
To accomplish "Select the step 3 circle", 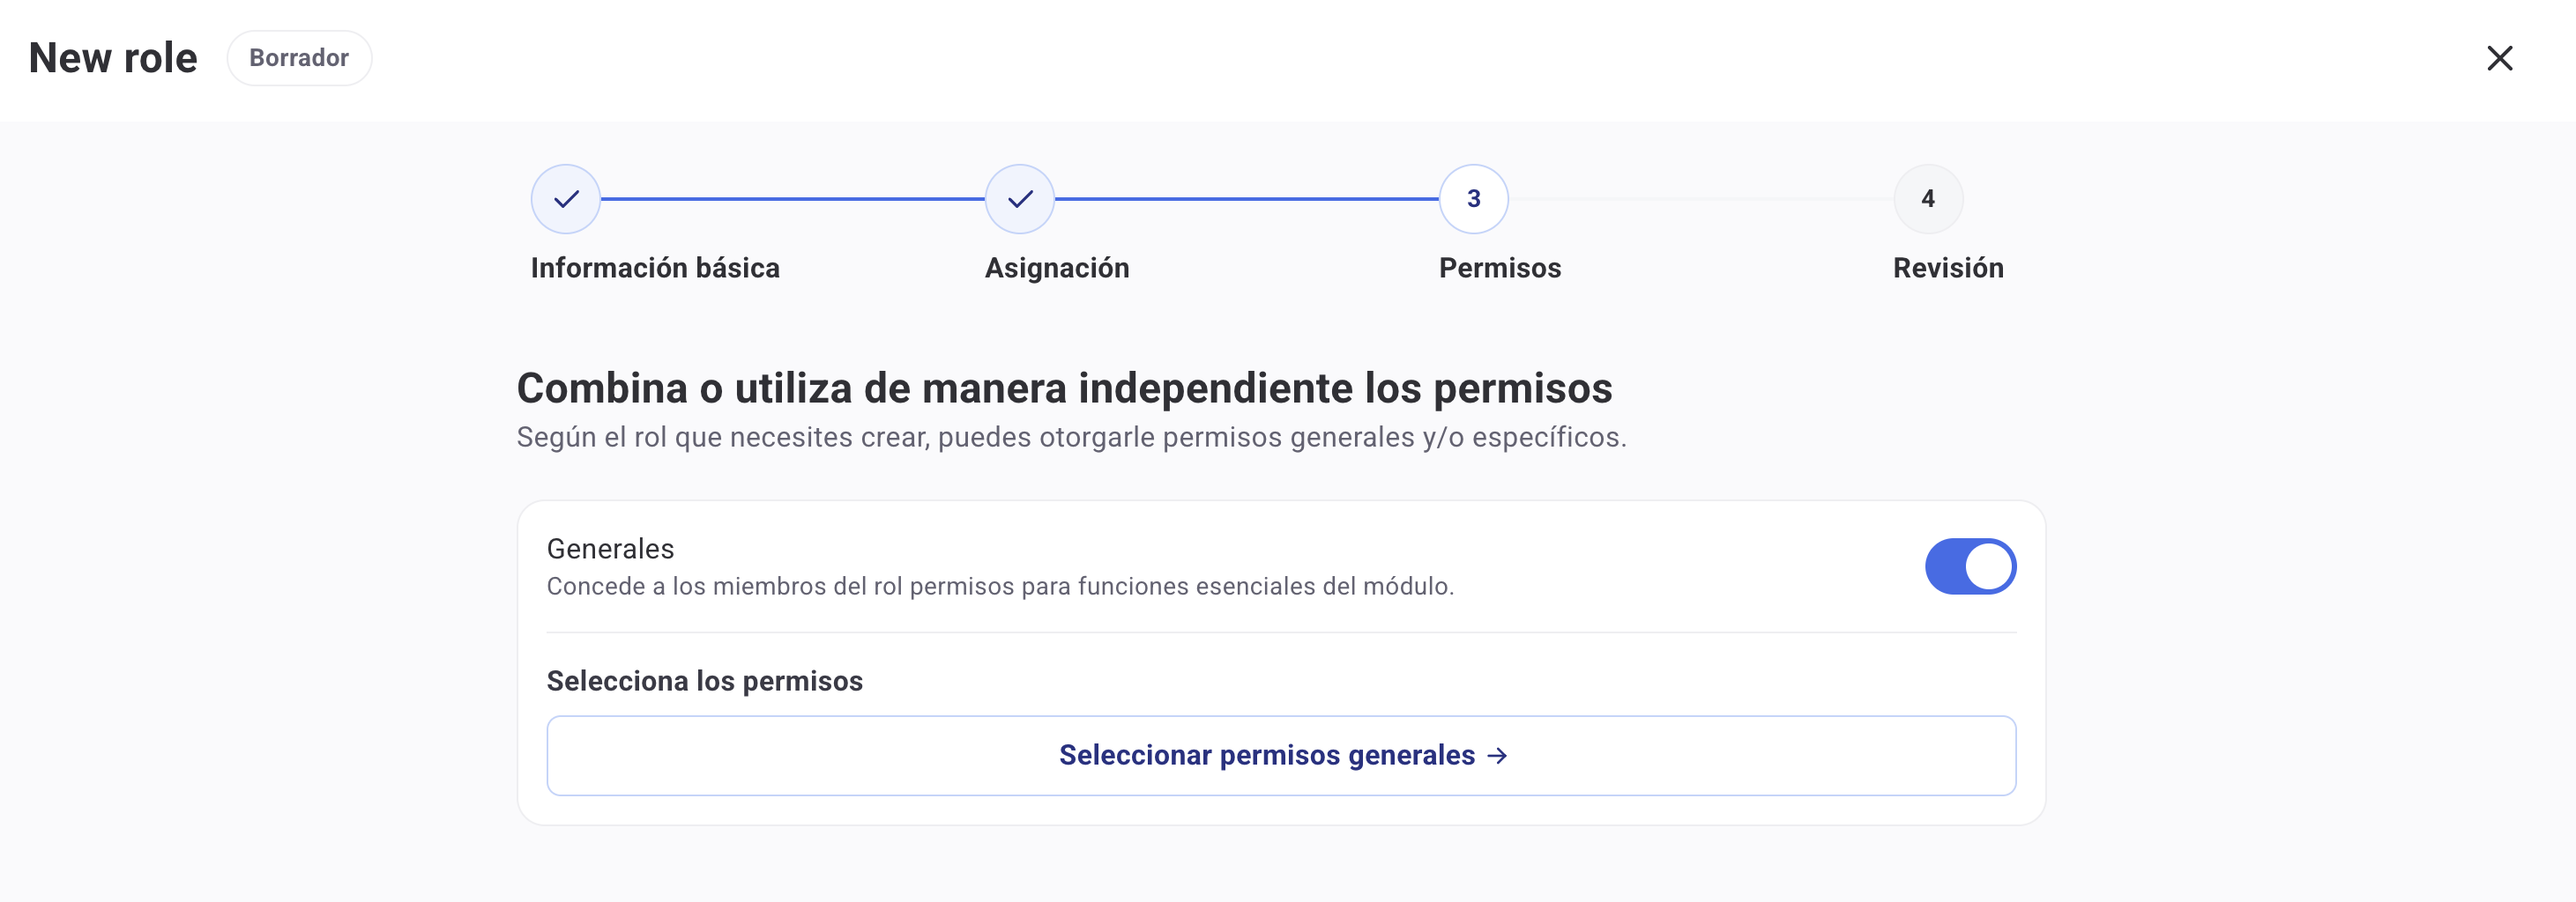I will coord(1473,199).
